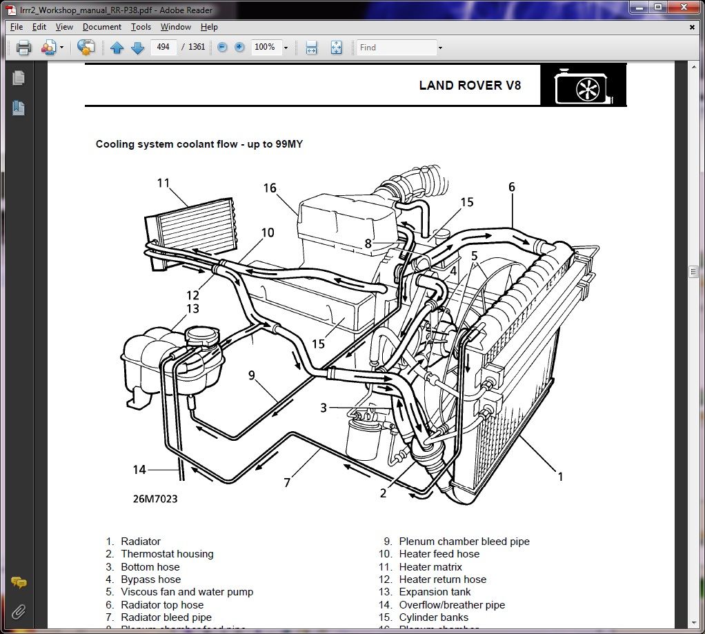Click legend entry "Heater feed hose"

[x=439, y=554]
